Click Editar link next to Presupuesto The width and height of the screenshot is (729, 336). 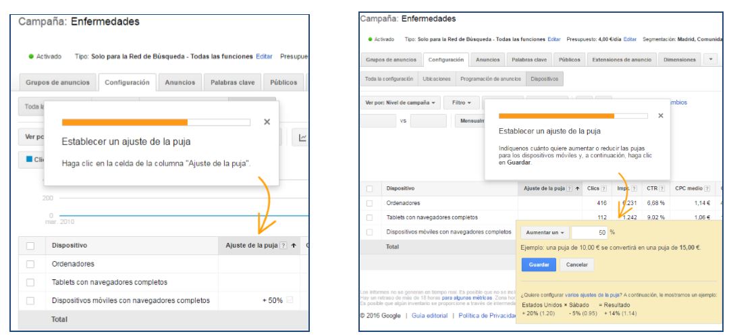630,40
